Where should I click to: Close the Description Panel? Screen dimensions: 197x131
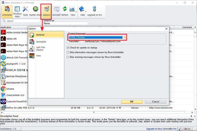[195, 116]
